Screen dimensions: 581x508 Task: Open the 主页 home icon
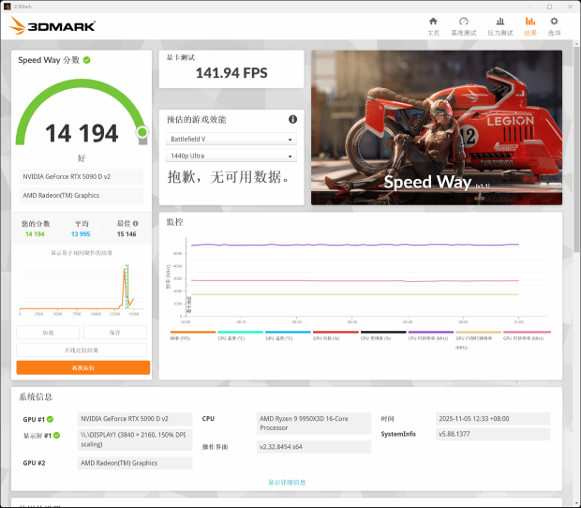433,25
